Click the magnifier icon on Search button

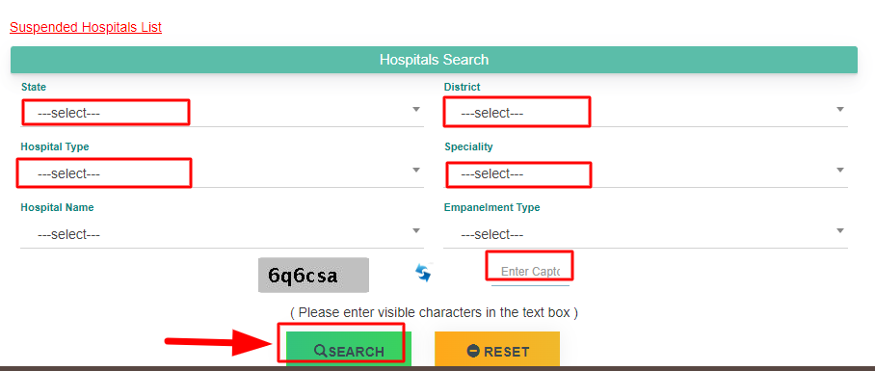coord(320,351)
